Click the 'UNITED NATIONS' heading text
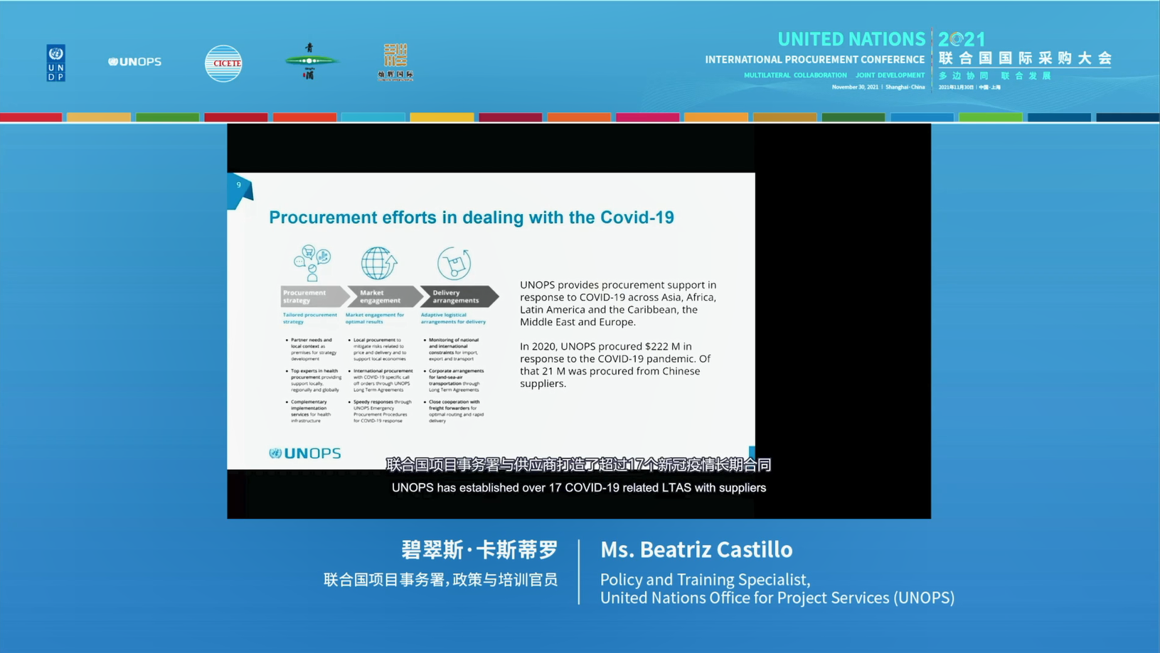 point(851,39)
